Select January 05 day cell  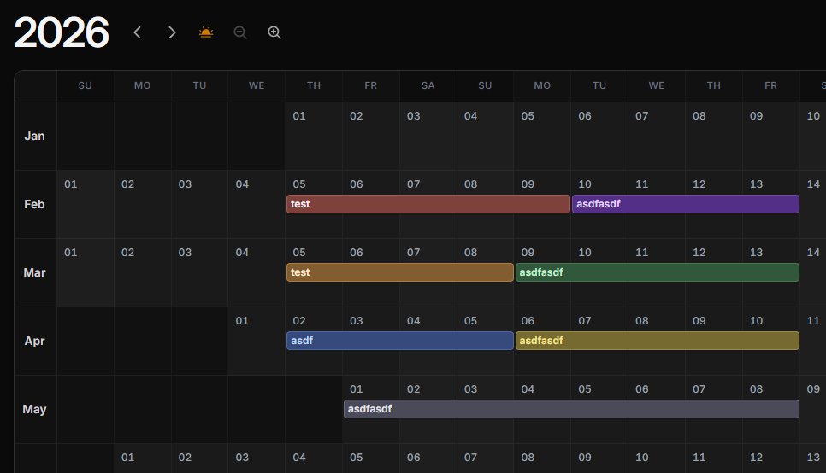(x=542, y=137)
